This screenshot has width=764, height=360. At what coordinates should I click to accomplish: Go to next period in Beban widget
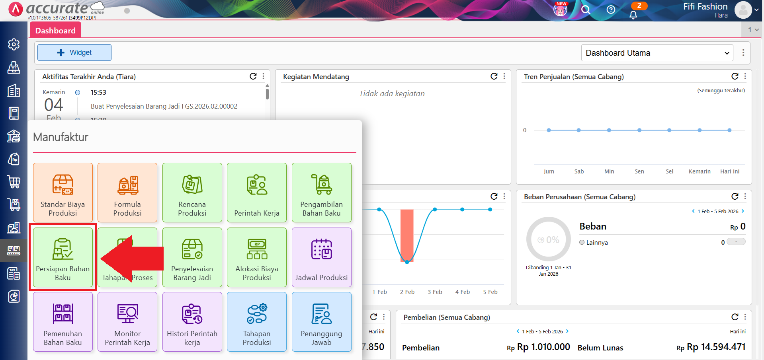(743, 211)
